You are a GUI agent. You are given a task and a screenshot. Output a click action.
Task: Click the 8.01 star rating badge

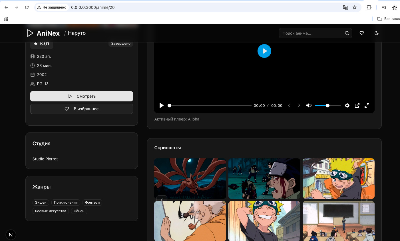pos(42,44)
